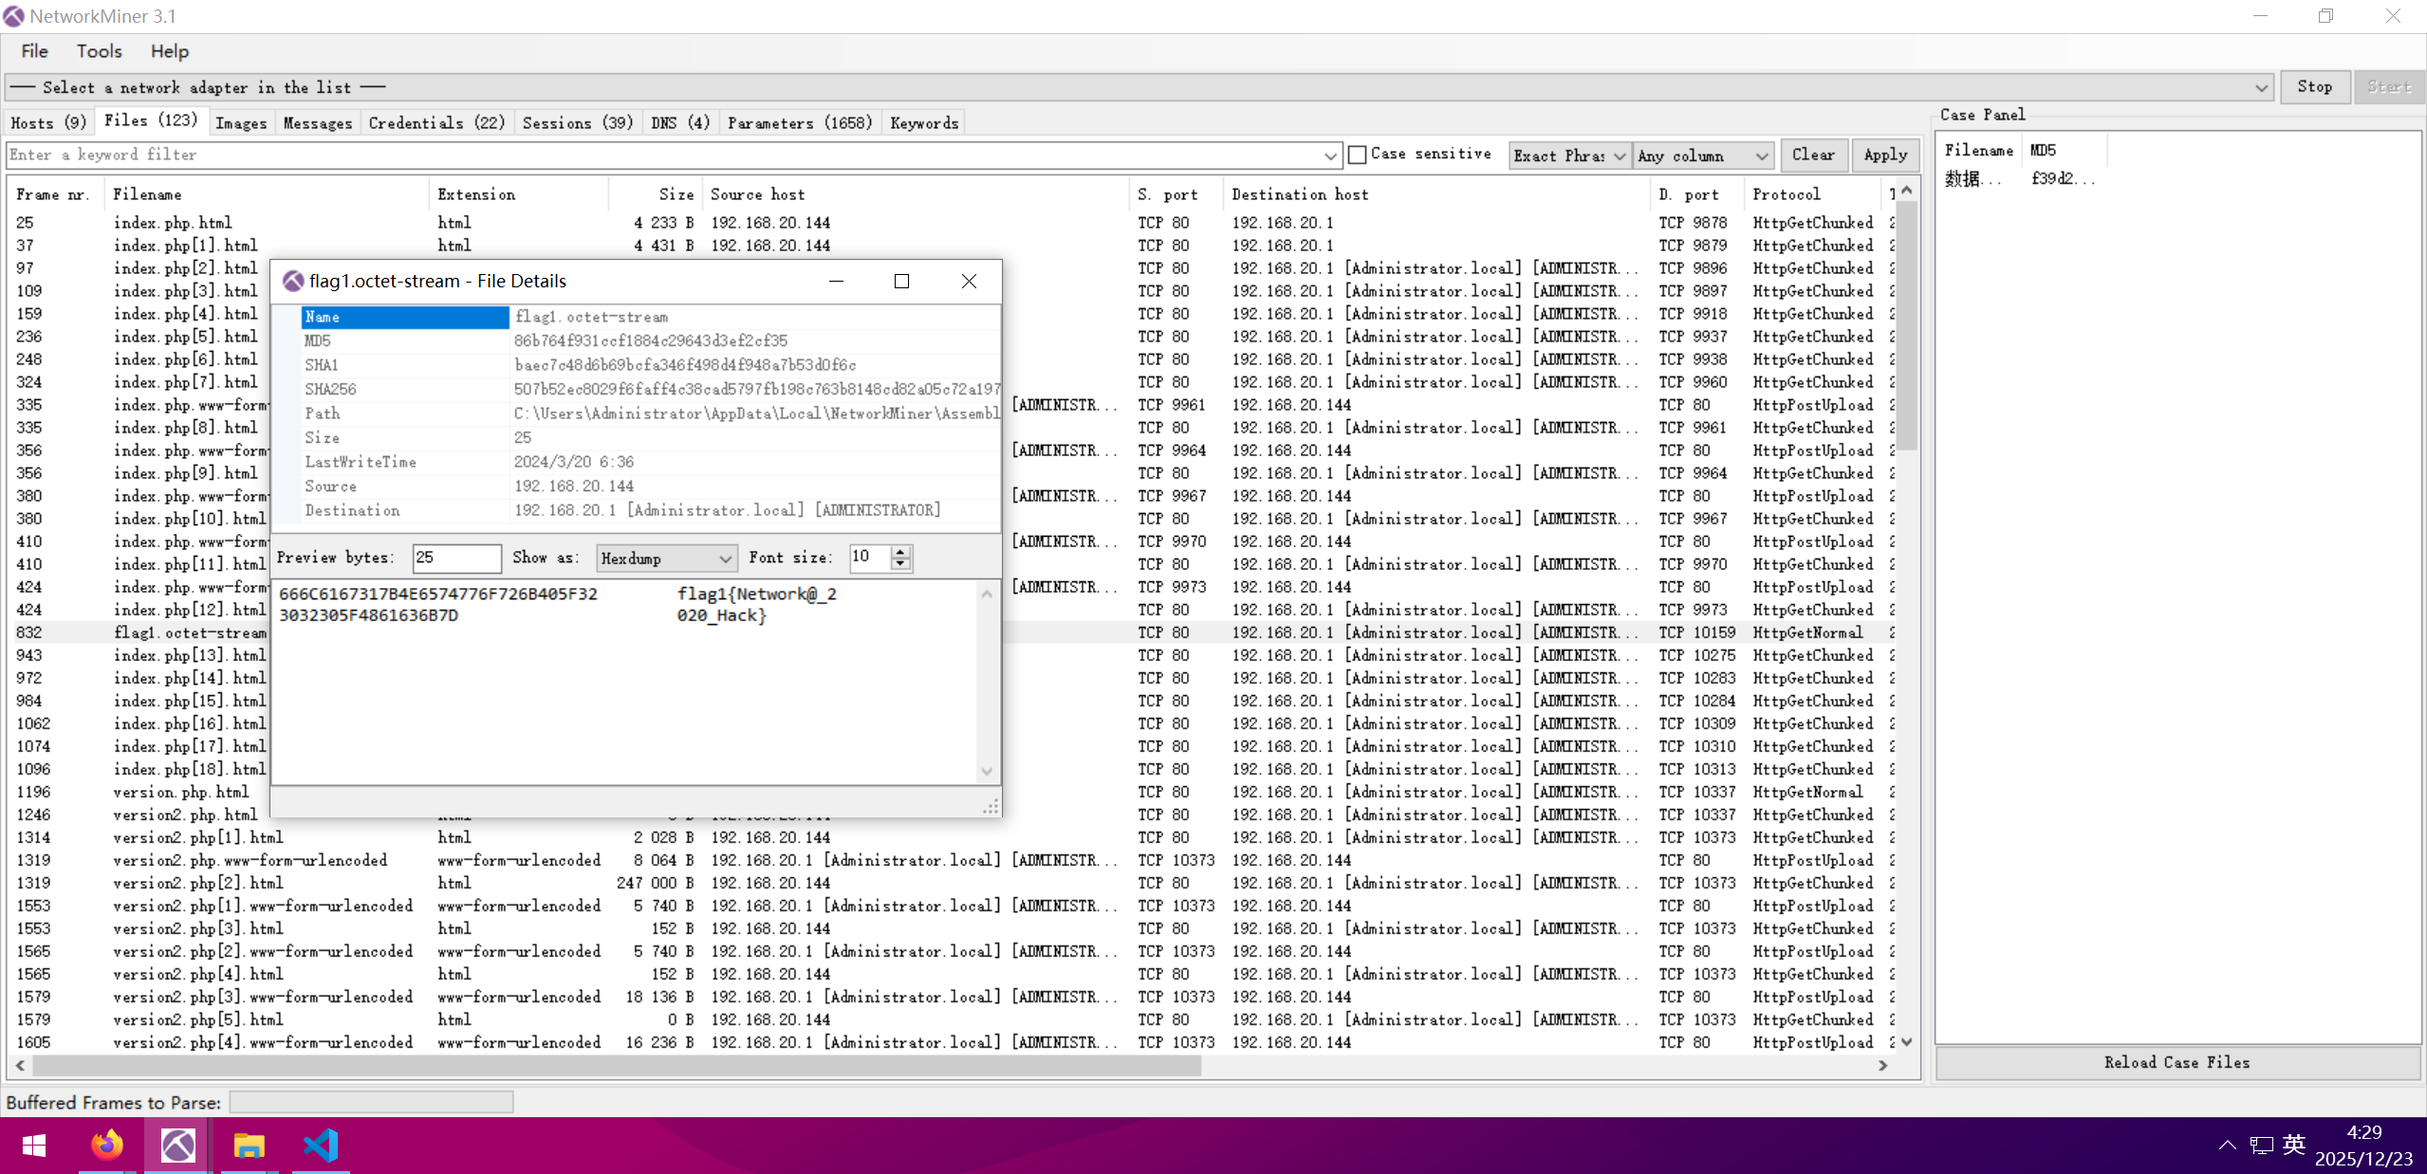2427x1174 pixels.
Task: Increase font size with the up spinner
Action: pos(900,551)
